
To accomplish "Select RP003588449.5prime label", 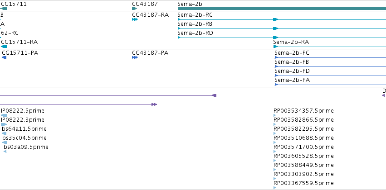I will tap(303, 165).
